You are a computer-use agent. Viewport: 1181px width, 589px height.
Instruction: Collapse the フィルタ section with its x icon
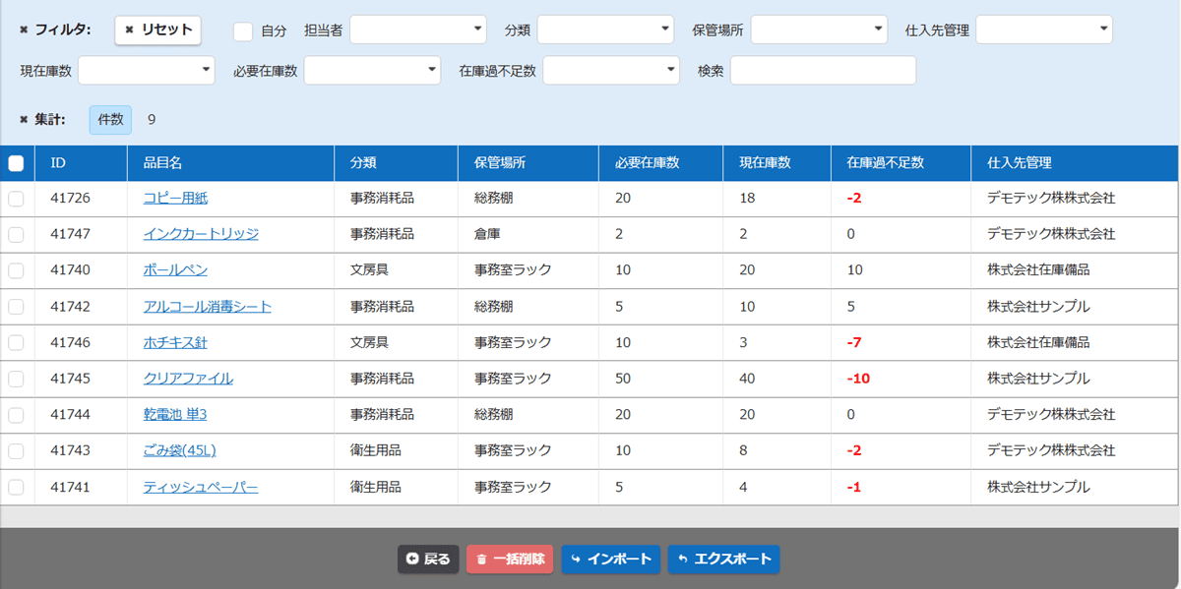tap(25, 29)
